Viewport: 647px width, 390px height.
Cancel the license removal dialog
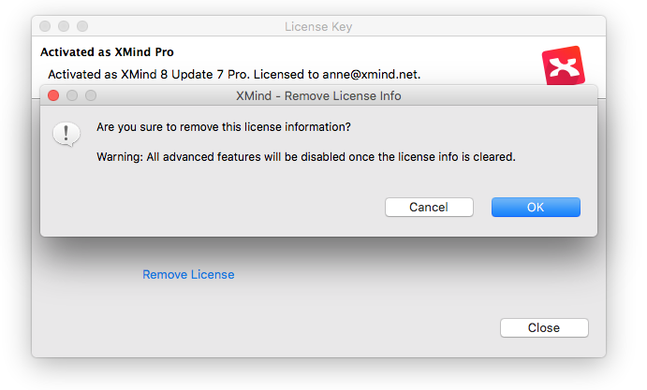[x=429, y=207]
